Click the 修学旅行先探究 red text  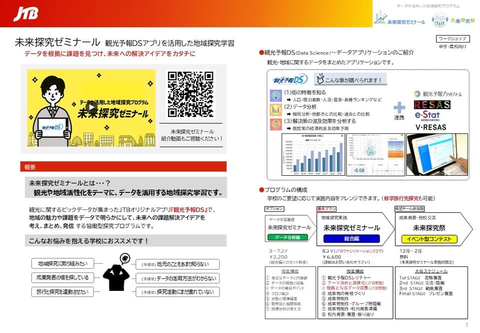(401, 198)
